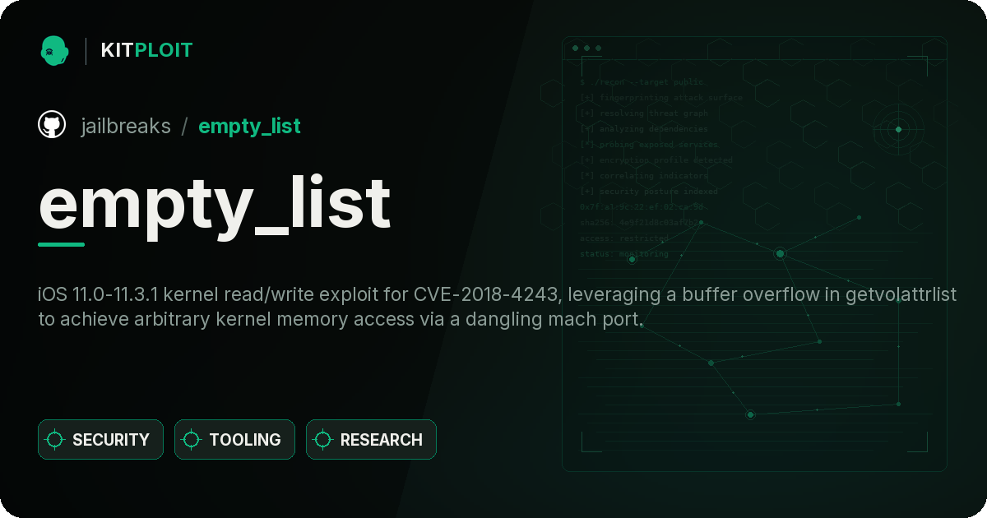Click the description text mentioning CVE-2018-4243

(498, 307)
